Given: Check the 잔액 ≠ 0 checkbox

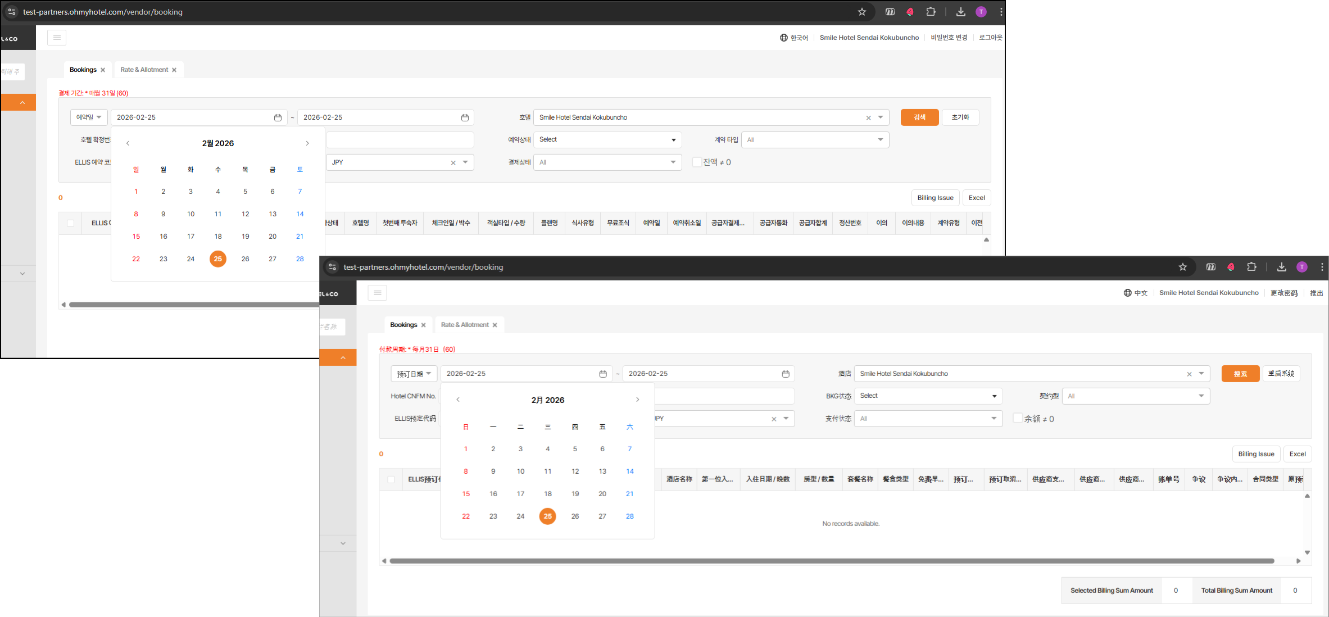Looking at the screenshot, I should click(697, 162).
